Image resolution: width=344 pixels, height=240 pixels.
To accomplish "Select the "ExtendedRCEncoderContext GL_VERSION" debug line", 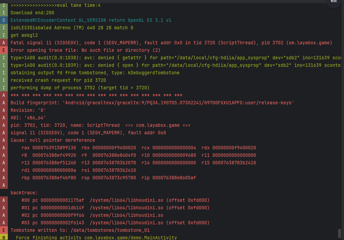I will [91, 20].
